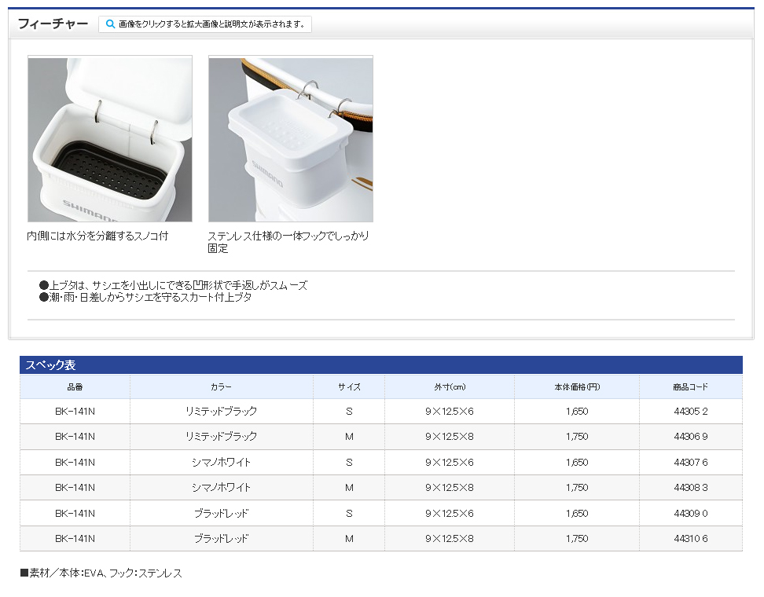This screenshot has height=597, width=764.
Task: Click the material note '素材／本体:EVA、フック:ステンレス'
Action: coord(101,573)
